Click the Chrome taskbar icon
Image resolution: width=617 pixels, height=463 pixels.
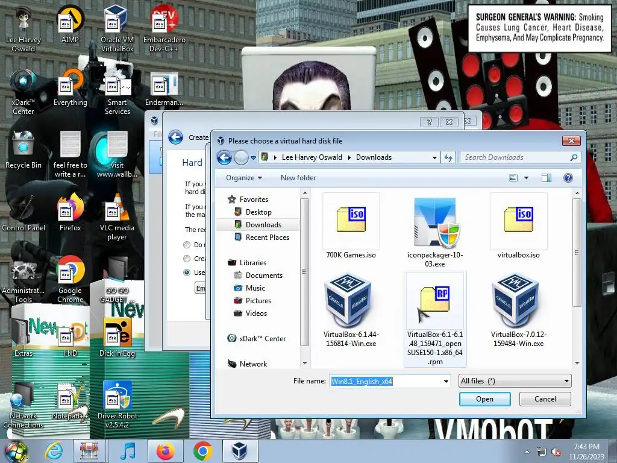(x=202, y=451)
